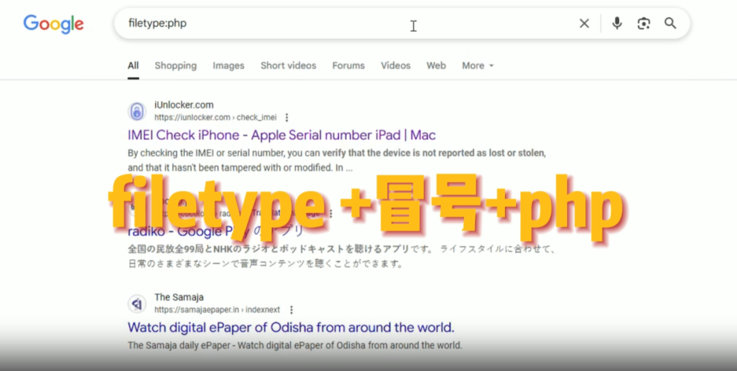Switch to the Web tab
This screenshot has height=371, width=737.
point(436,65)
